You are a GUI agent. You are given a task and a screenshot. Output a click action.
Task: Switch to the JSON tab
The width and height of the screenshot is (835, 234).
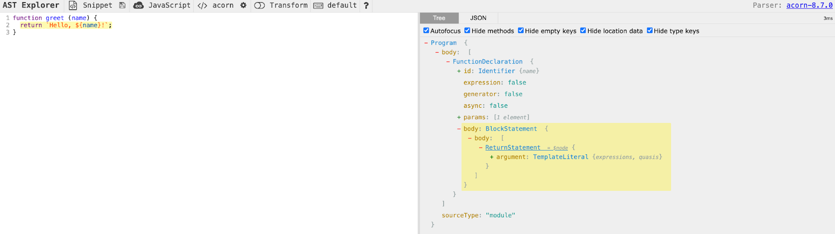tap(478, 18)
